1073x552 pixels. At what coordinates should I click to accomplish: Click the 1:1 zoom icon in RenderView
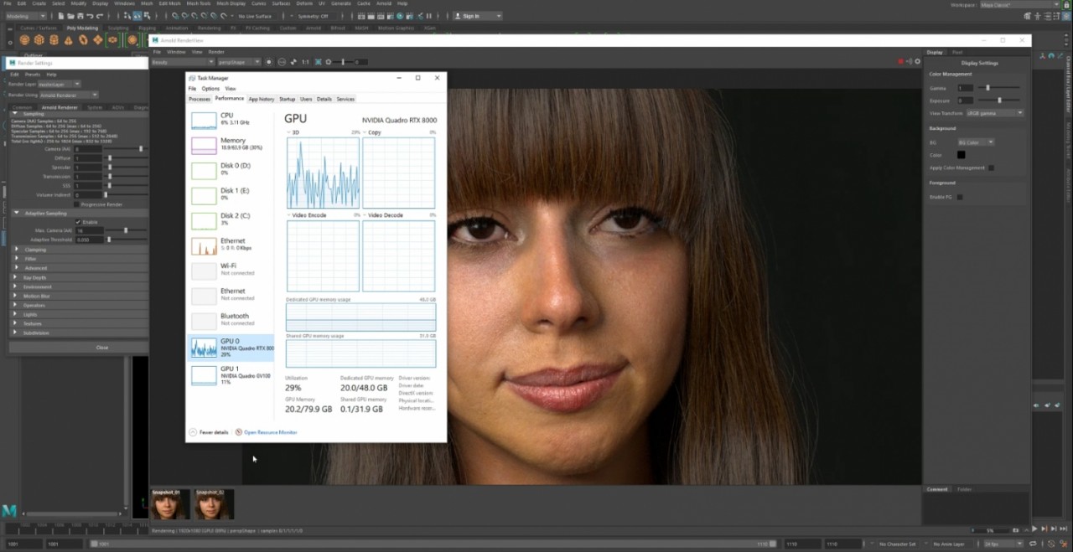click(305, 62)
